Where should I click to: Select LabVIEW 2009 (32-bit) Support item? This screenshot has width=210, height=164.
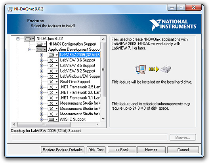(80, 55)
